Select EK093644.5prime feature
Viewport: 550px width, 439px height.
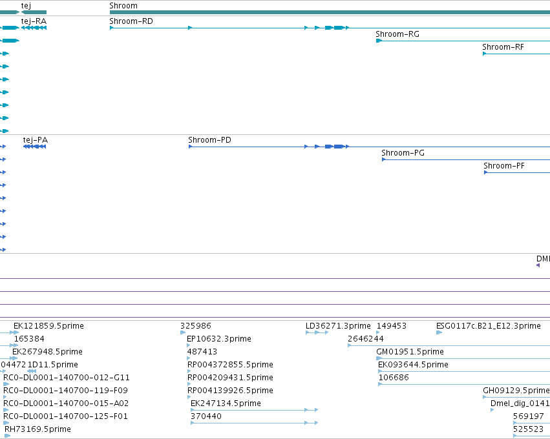pos(464,371)
